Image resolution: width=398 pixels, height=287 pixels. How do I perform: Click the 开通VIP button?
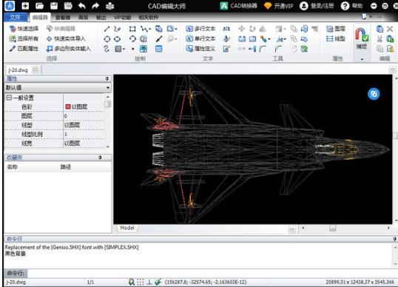[x=279, y=6]
